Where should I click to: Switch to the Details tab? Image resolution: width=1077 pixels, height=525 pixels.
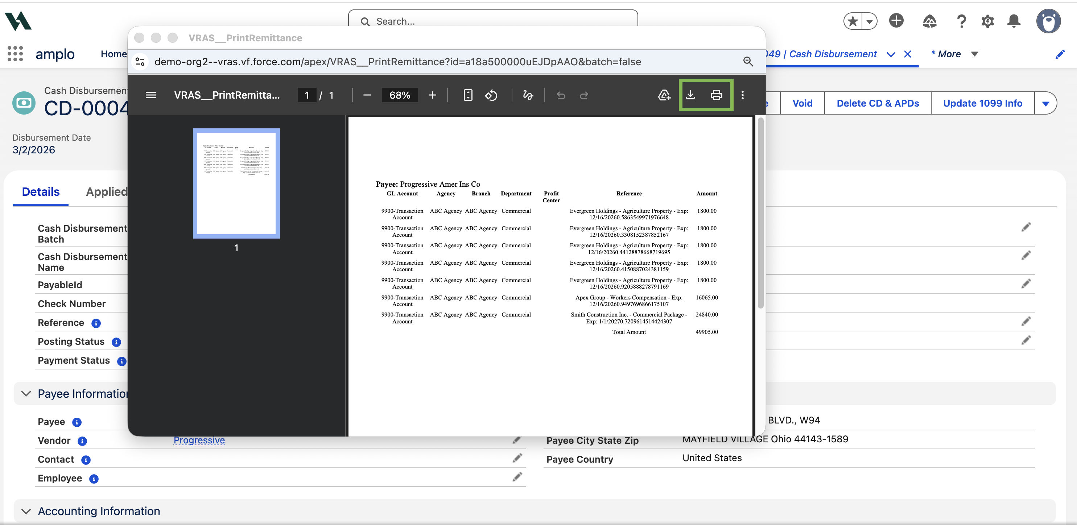pyautogui.click(x=41, y=192)
